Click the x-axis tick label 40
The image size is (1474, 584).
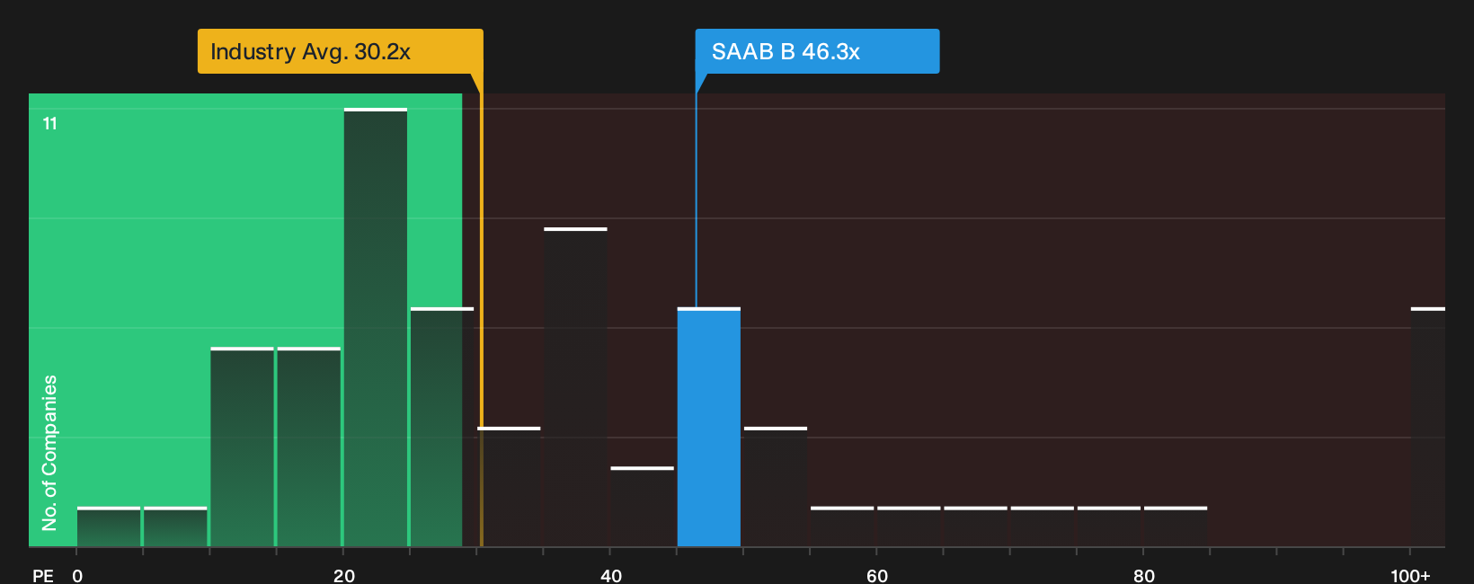(x=611, y=576)
